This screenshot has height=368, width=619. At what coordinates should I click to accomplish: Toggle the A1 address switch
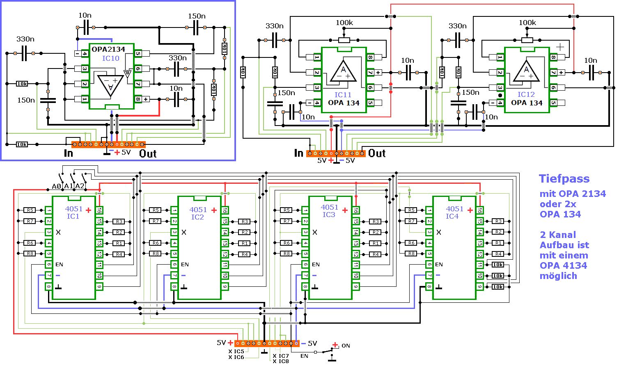(72, 178)
